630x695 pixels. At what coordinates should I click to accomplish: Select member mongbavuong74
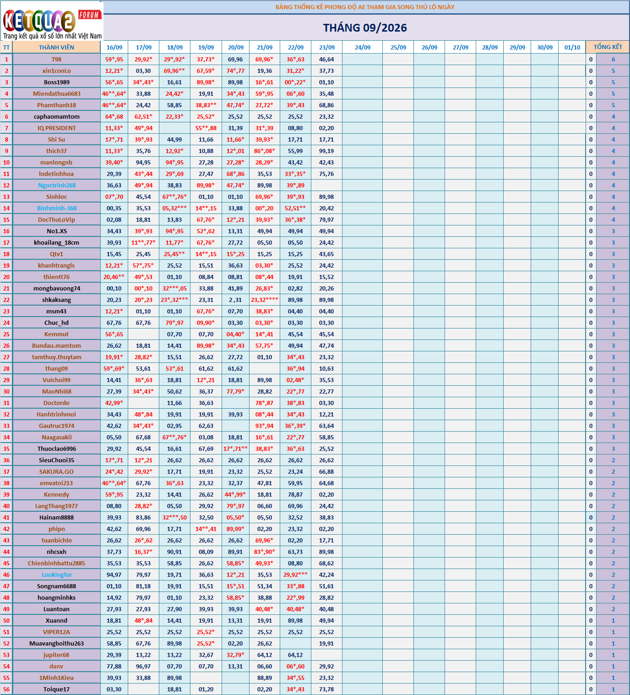tap(56, 289)
